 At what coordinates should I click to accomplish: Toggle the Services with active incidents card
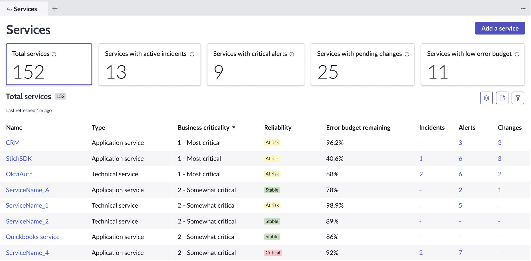tap(149, 64)
